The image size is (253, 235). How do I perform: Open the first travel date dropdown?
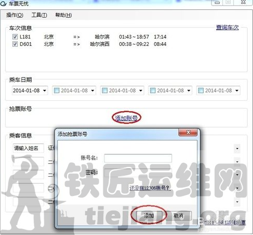click(45, 90)
